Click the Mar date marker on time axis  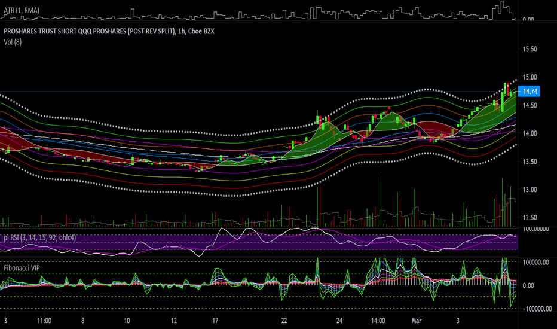[417, 321]
